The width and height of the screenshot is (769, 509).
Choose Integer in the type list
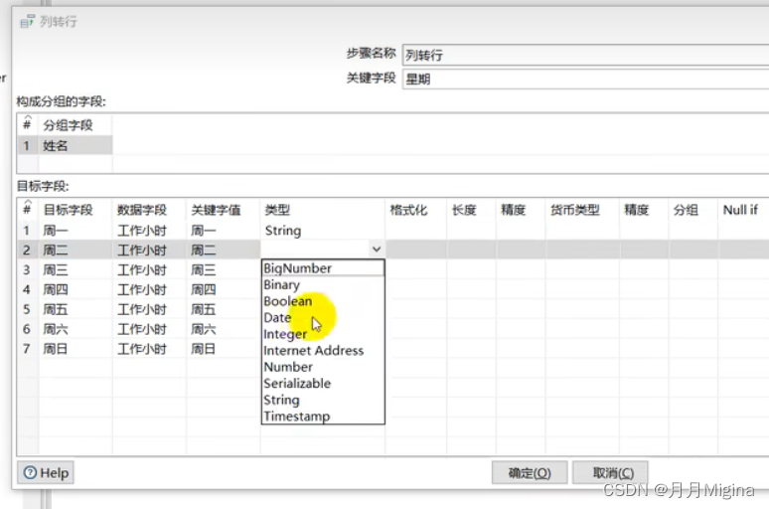tap(323, 334)
